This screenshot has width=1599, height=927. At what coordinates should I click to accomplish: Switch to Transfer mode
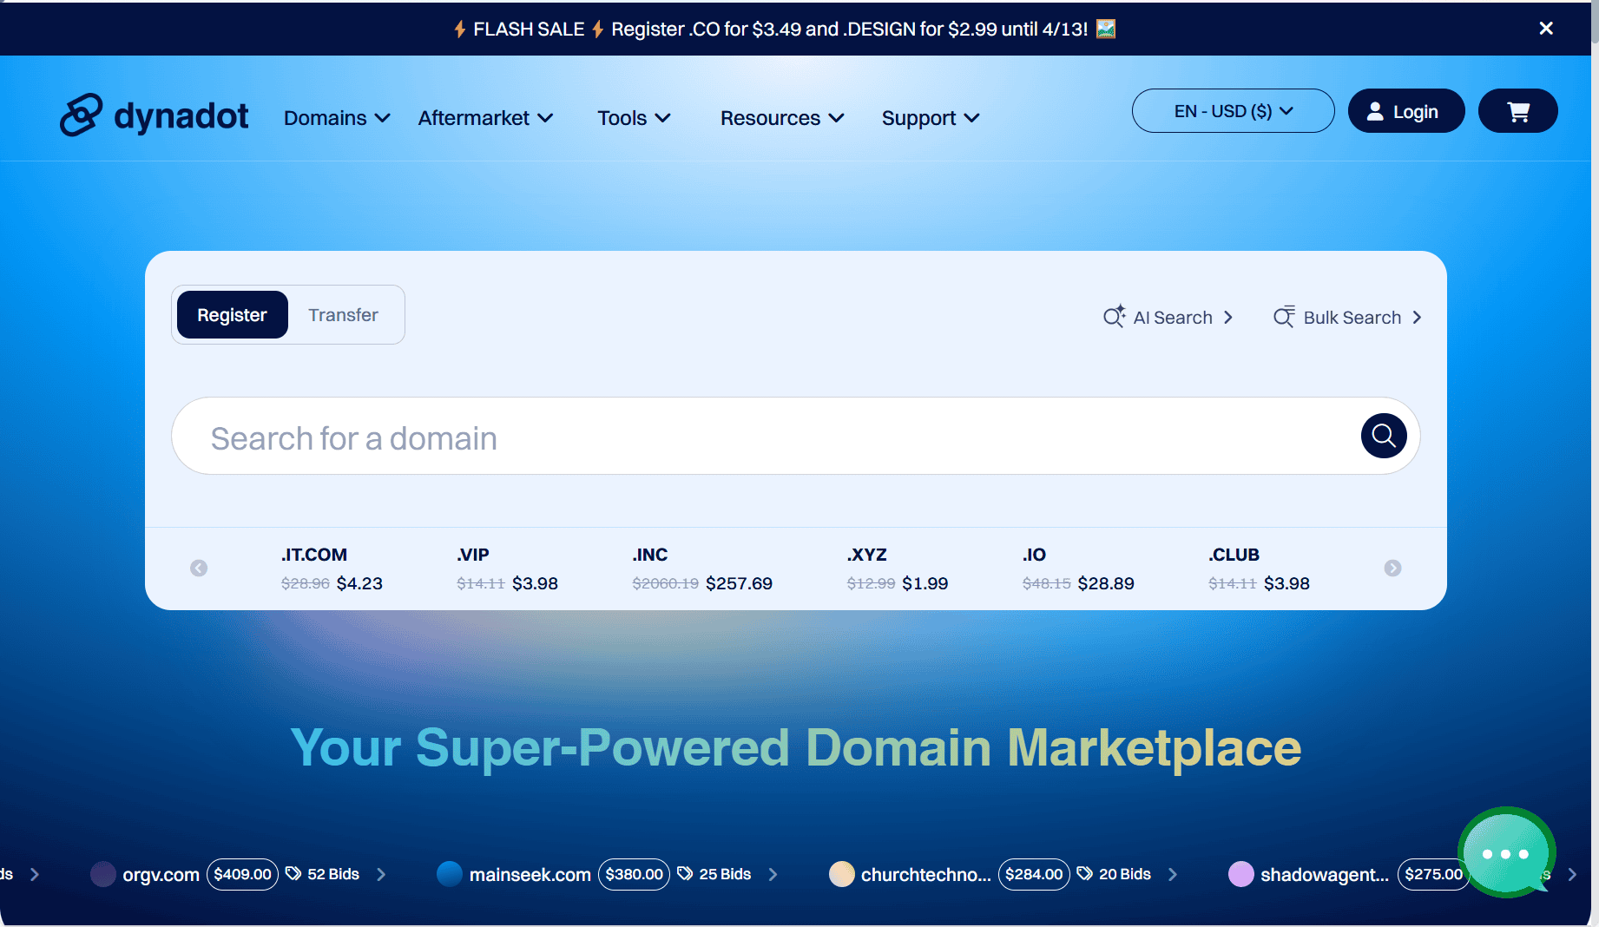click(x=343, y=315)
